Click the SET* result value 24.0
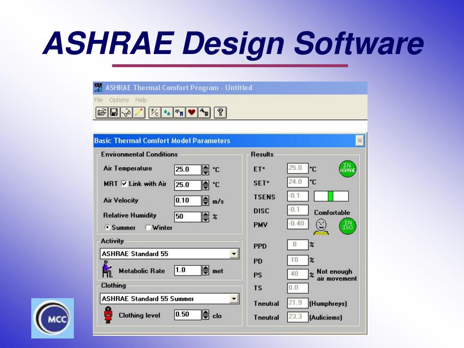Viewport: 464px width, 348px height. coord(298,182)
